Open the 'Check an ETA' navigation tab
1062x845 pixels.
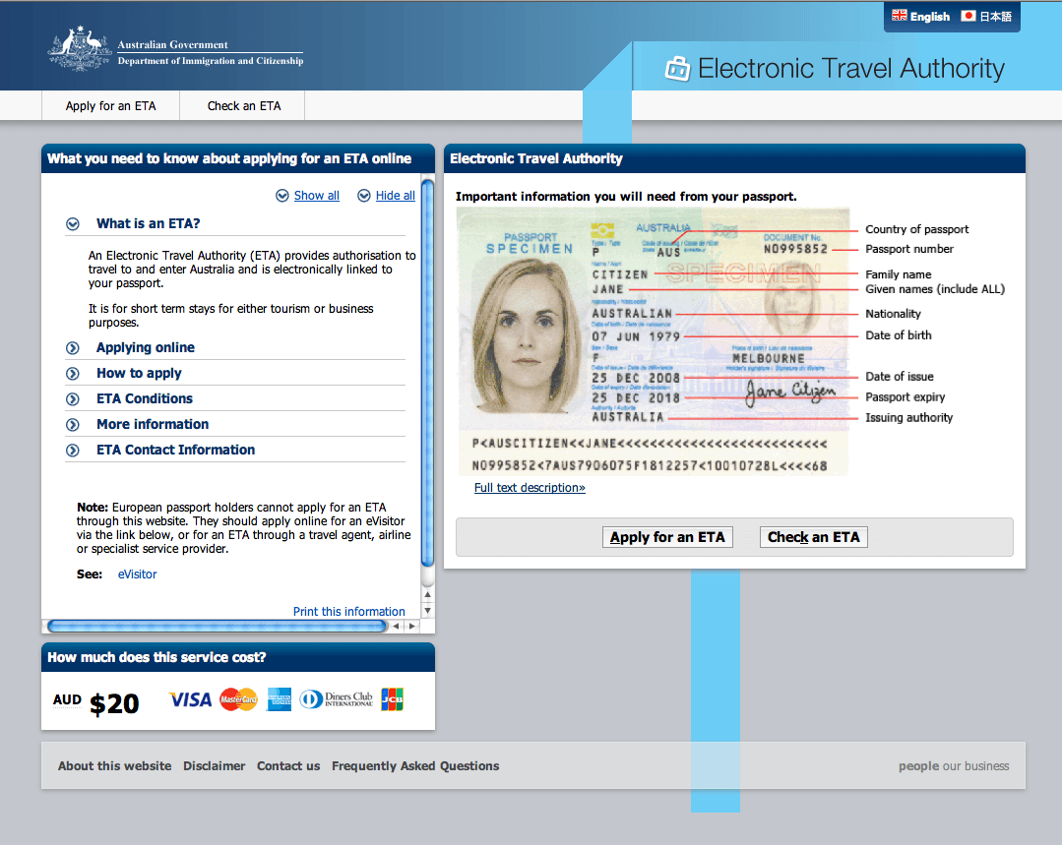click(243, 106)
